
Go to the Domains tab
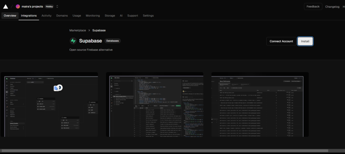point(62,15)
